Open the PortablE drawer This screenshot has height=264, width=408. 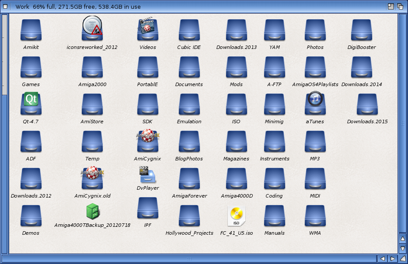tap(147, 67)
